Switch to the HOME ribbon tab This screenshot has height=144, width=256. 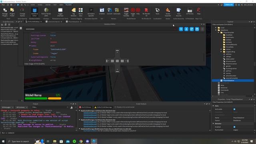[33, 5]
